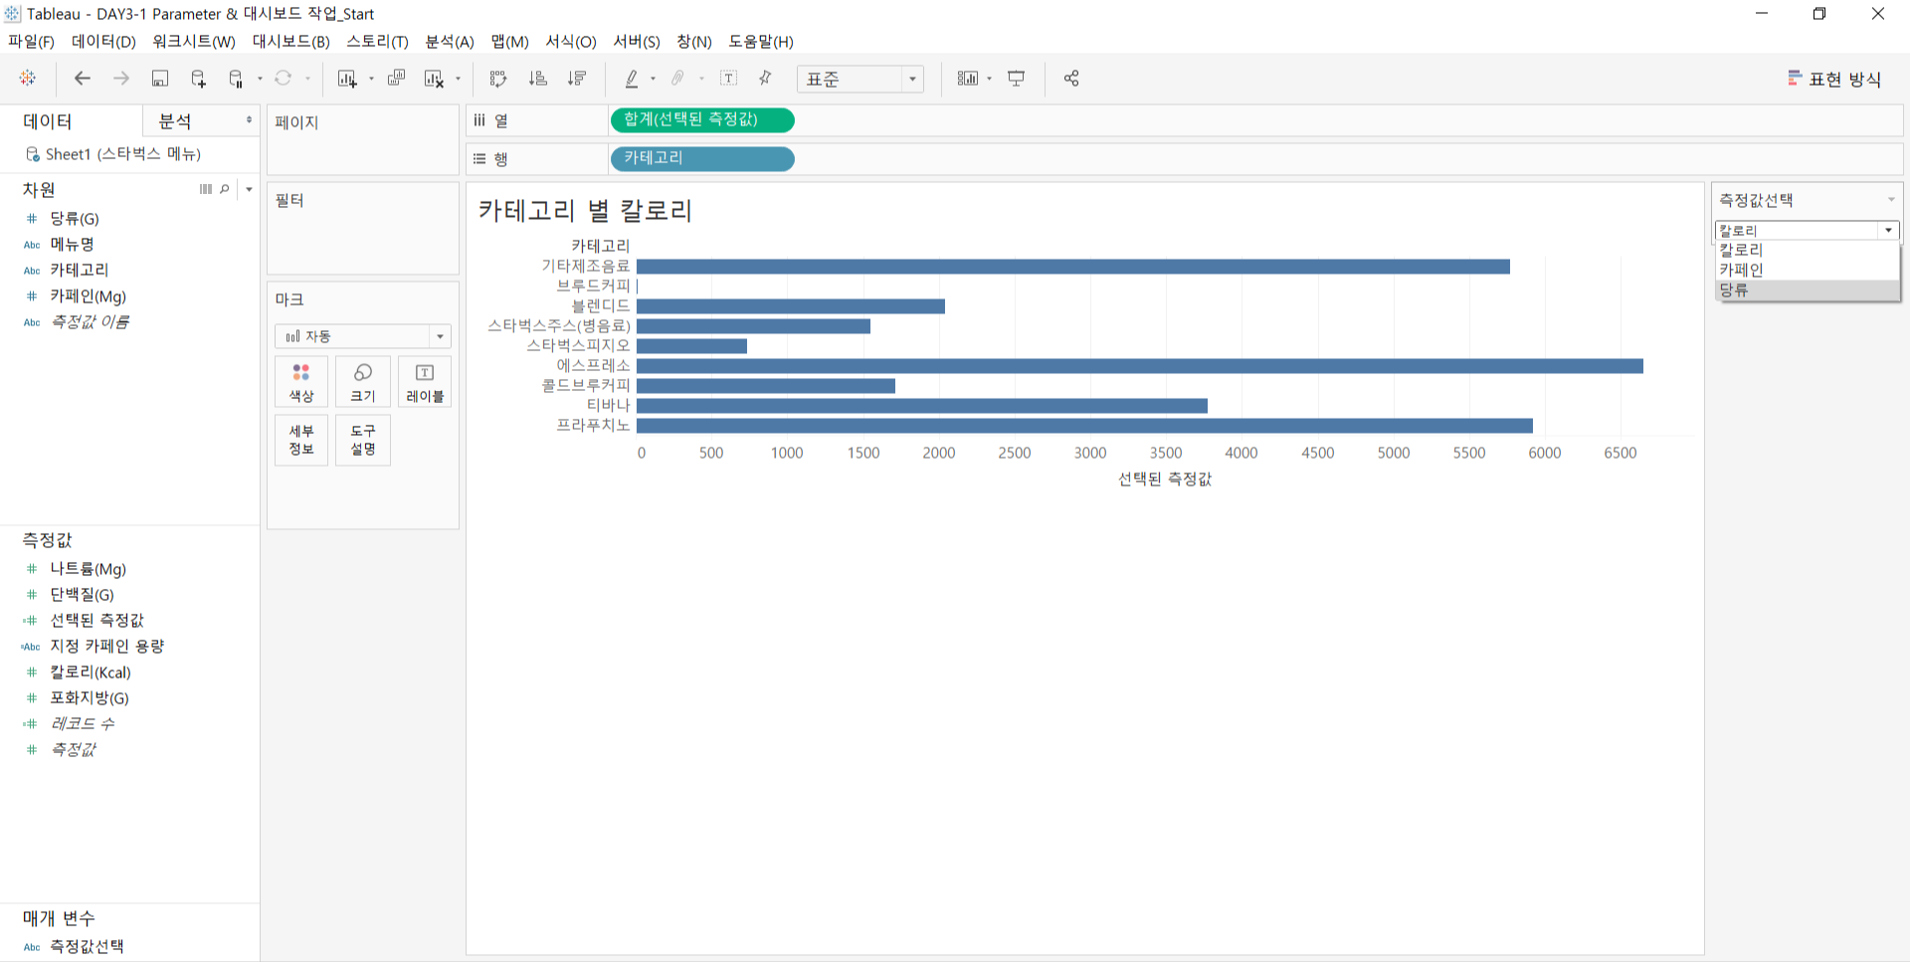Open the 파일(F) menu

click(x=31, y=42)
